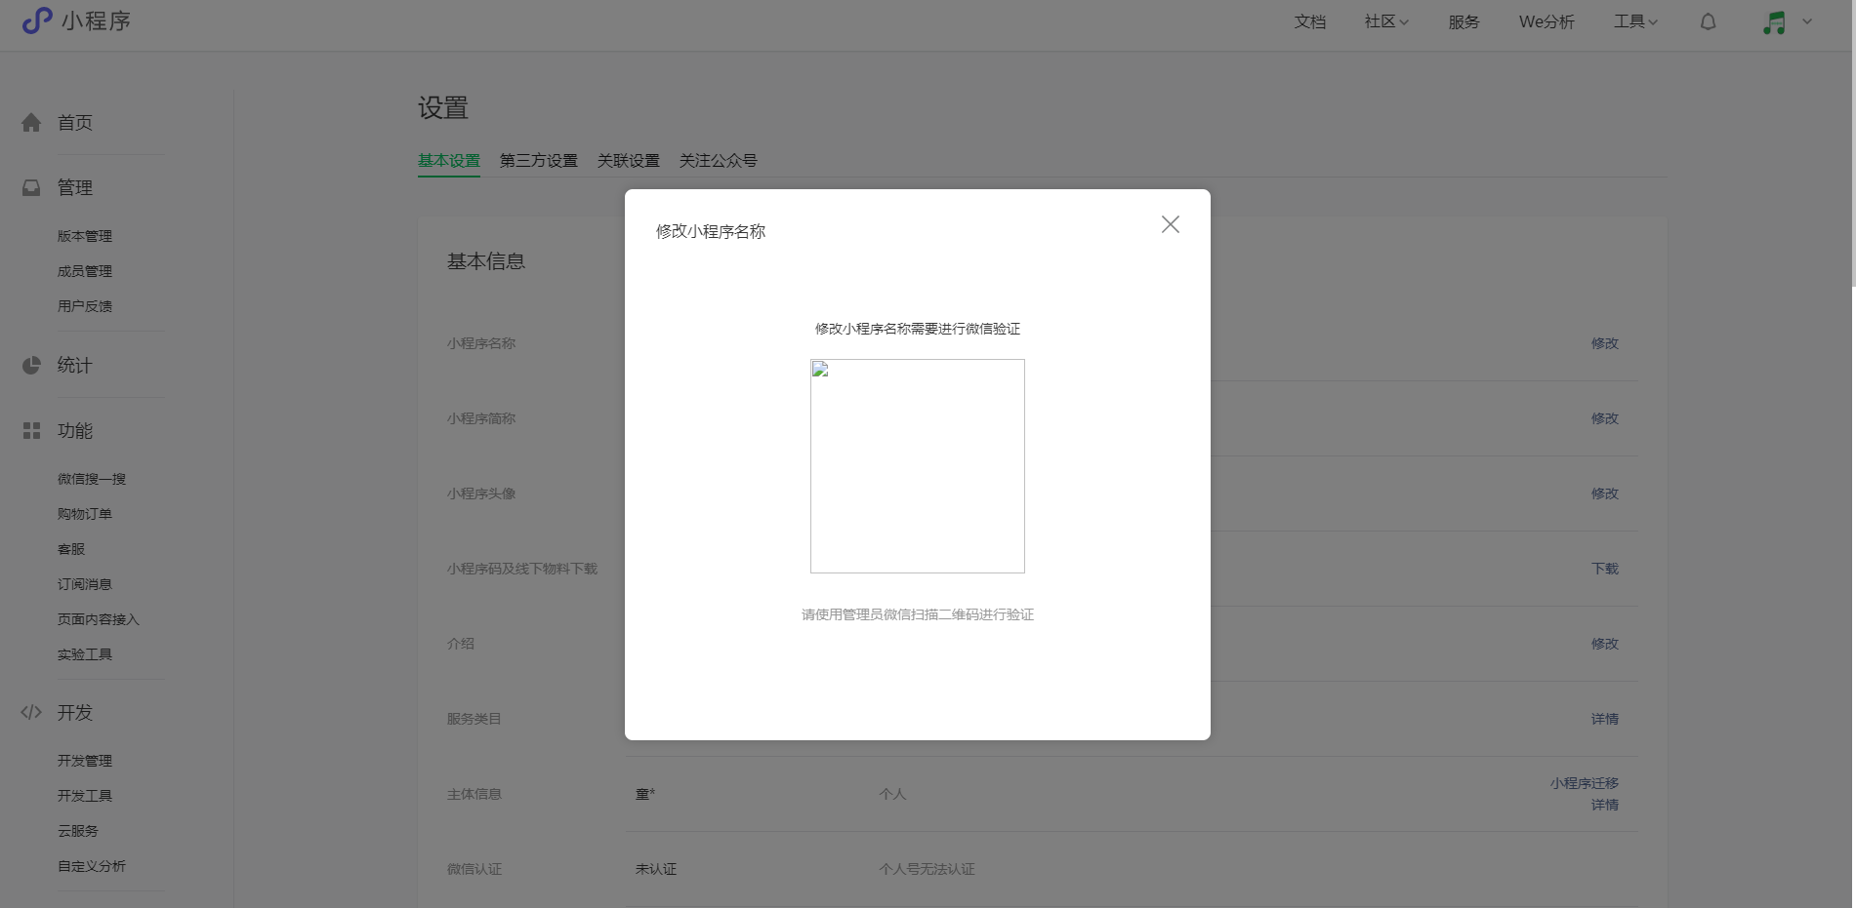Click the 小程序 logo icon
The height and width of the screenshot is (908, 1856).
(37, 20)
